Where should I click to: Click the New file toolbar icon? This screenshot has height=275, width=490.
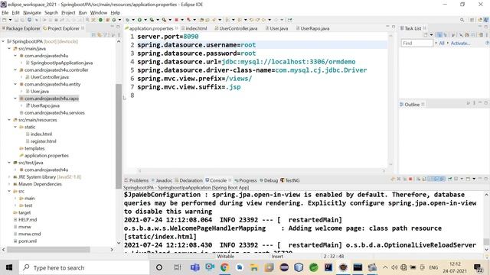click(x=5, y=20)
